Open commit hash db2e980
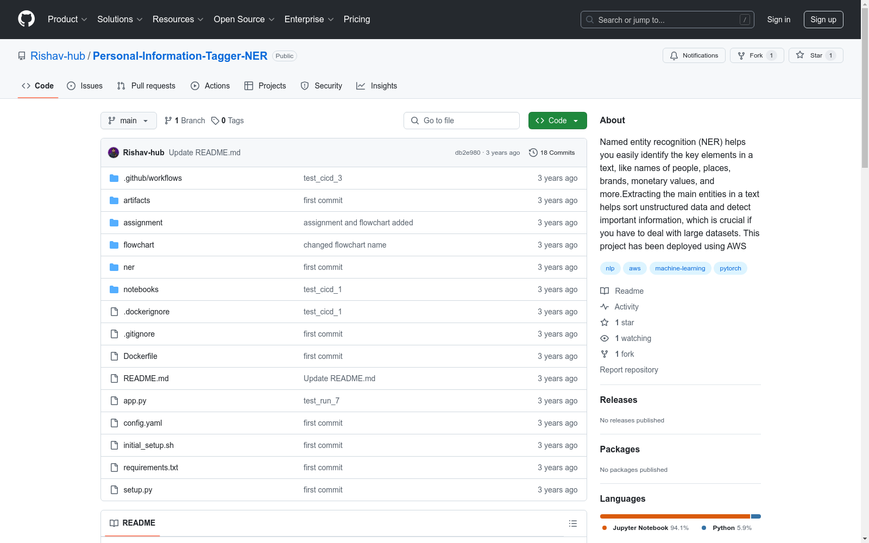The image size is (869, 543). tap(468, 153)
